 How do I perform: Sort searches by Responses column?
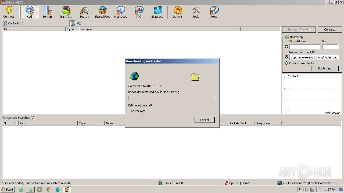point(268,123)
